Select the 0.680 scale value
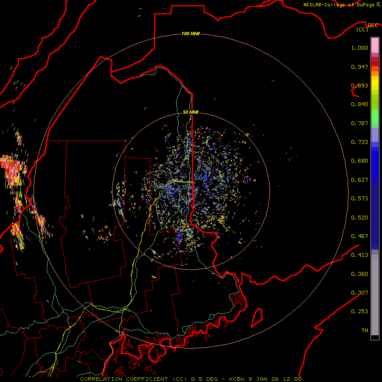 360,161
